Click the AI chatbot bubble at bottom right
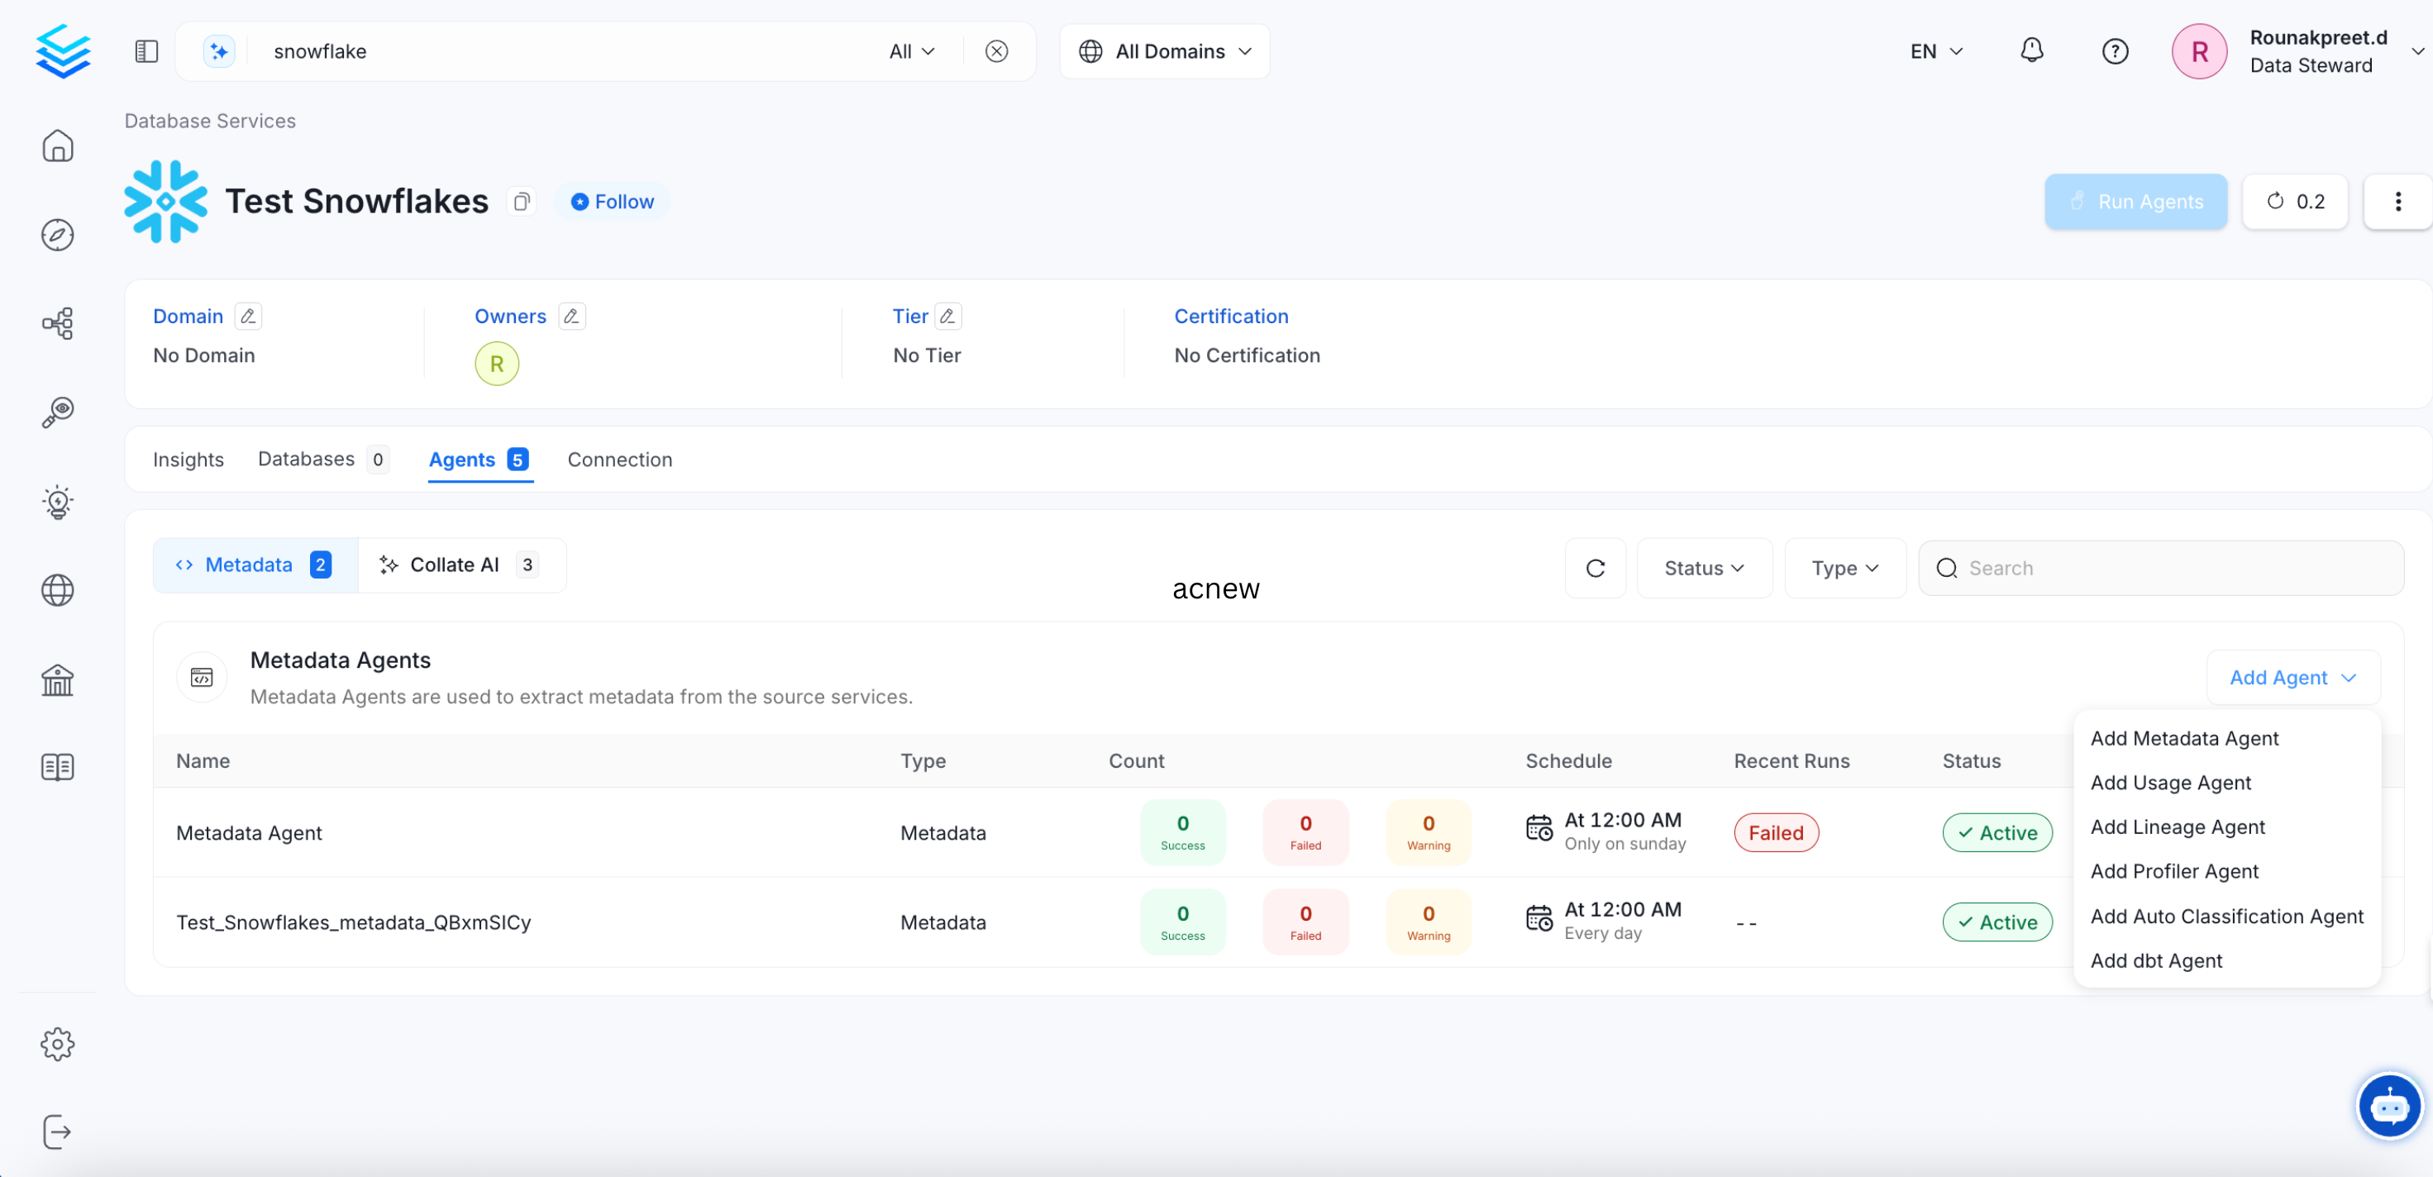The image size is (2433, 1177). pos(2389,1105)
